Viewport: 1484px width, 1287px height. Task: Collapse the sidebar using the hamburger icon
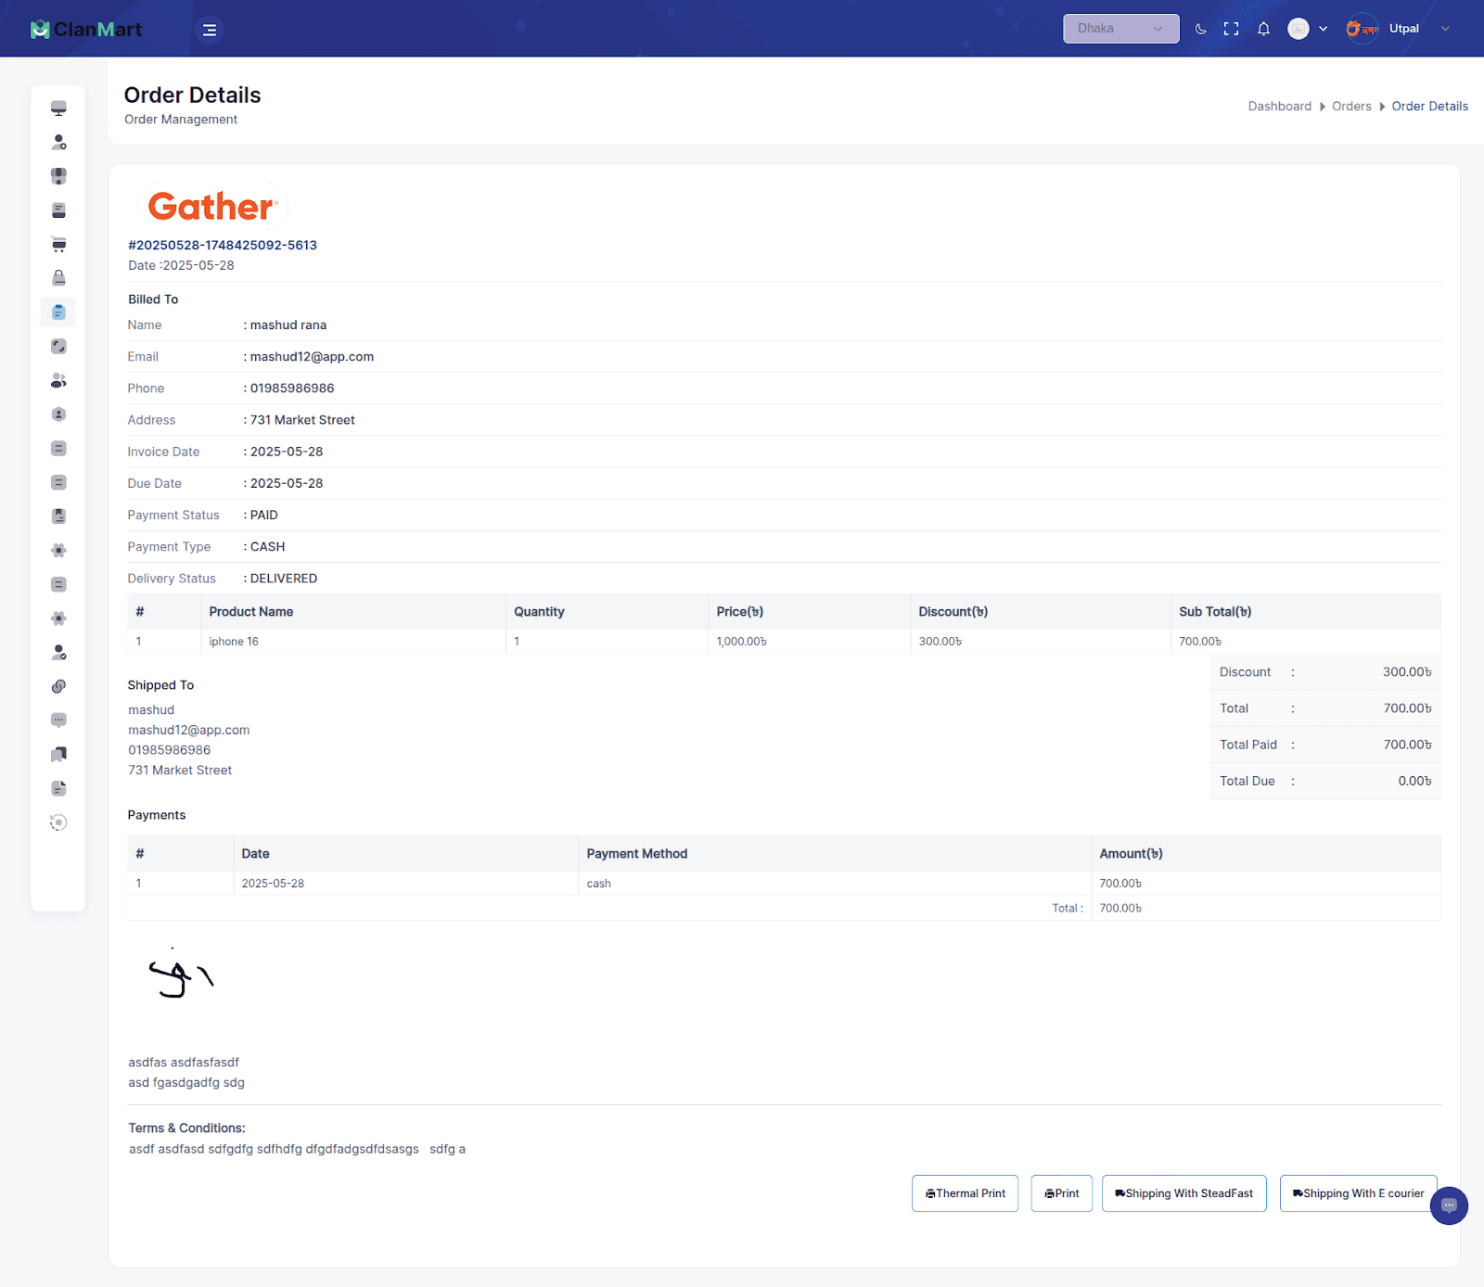coord(210,30)
